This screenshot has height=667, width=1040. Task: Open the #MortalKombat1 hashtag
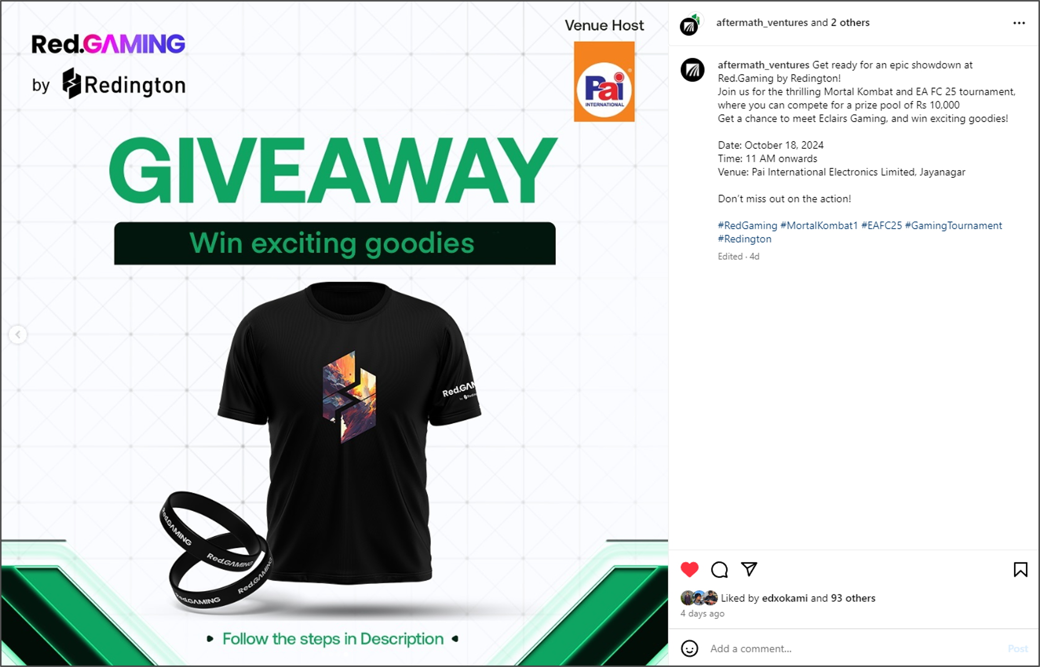[x=819, y=226]
